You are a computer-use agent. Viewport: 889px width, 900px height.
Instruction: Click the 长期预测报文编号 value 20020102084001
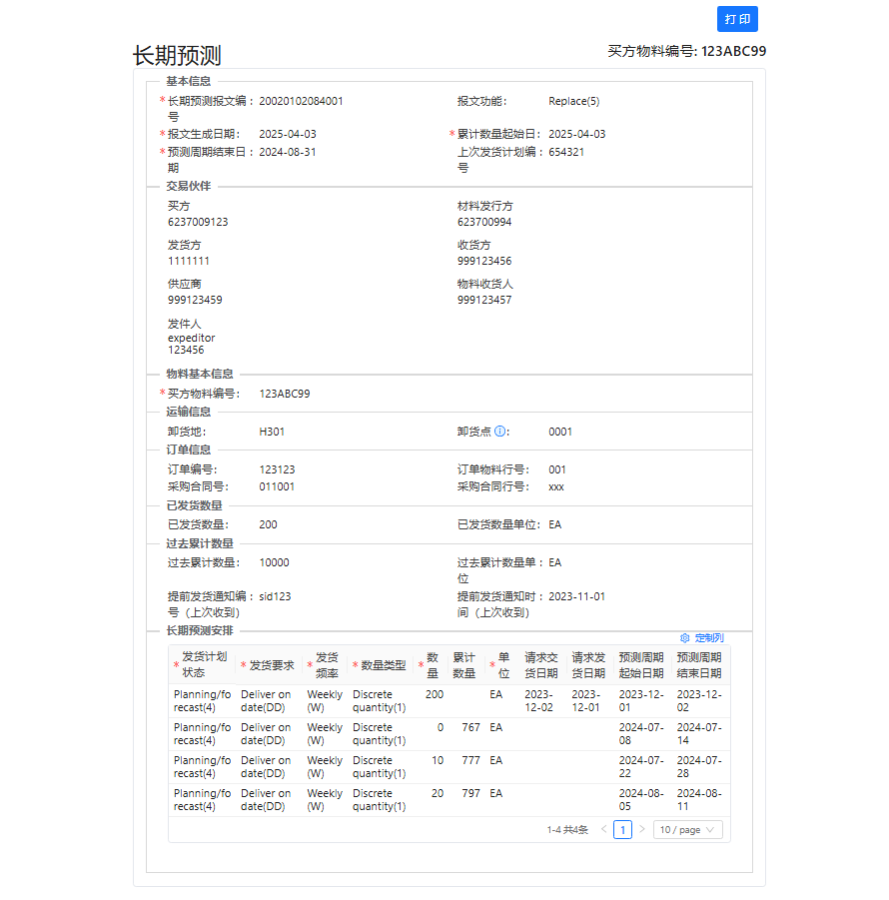pyautogui.click(x=301, y=101)
